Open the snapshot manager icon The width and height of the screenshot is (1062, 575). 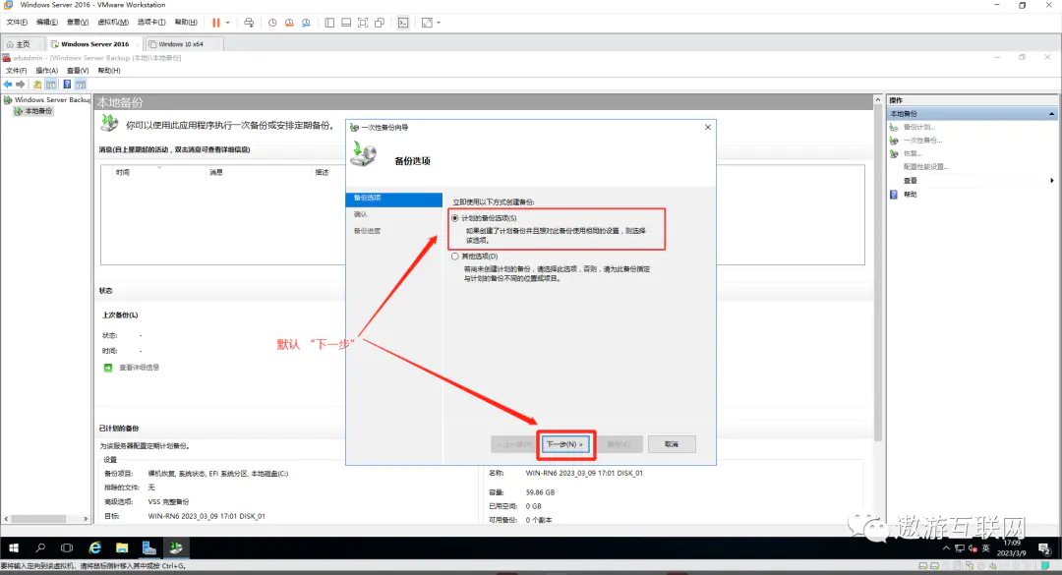click(306, 23)
